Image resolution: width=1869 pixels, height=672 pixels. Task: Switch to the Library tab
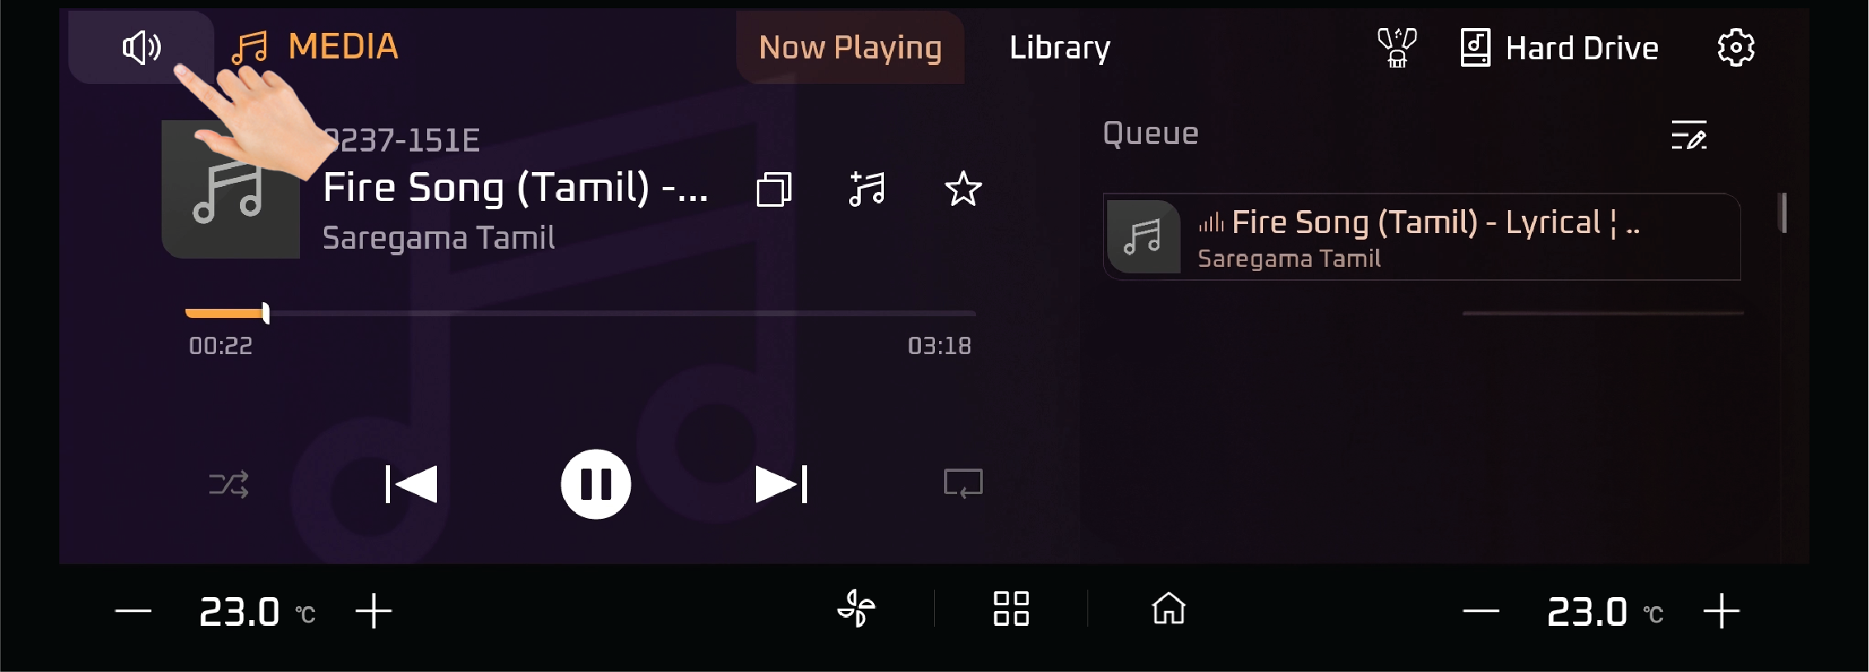point(1059,48)
